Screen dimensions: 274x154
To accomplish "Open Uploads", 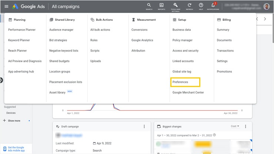I will click(x=96, y=61).
